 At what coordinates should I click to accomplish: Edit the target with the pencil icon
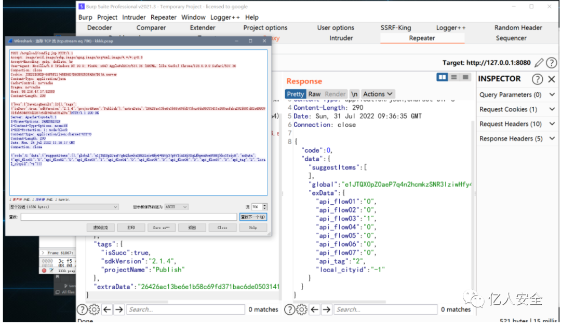(539, 63)
